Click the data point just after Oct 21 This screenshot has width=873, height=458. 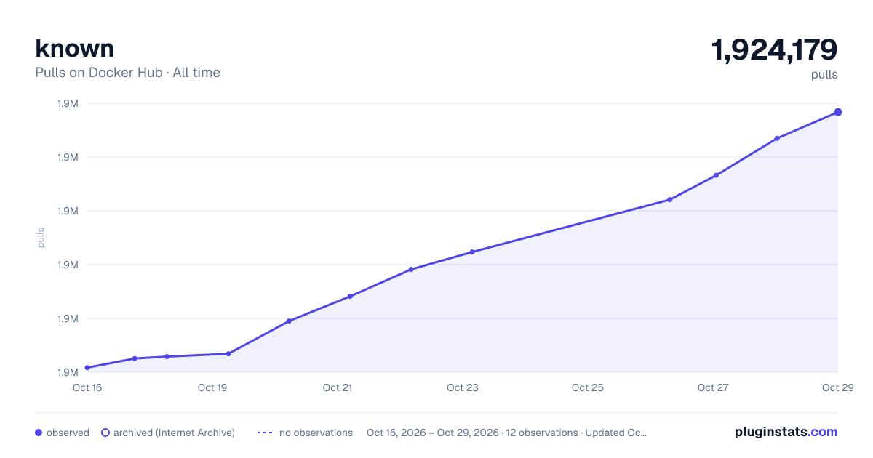(x=350, y=297)
